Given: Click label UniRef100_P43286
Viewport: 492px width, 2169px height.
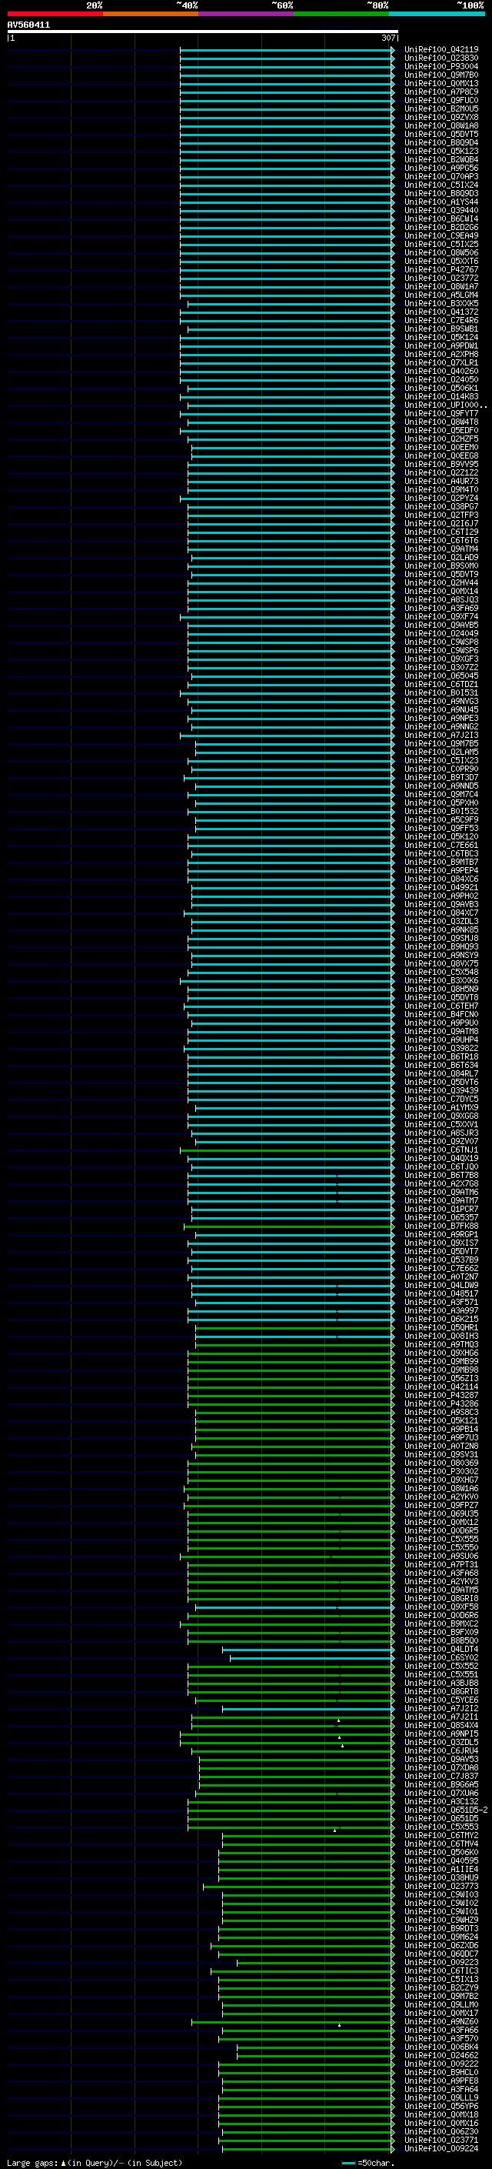Looking at the screenshot, I should click(441, 1403).
